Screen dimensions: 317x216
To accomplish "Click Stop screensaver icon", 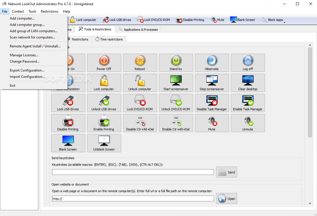I will (x=212, y=80).
